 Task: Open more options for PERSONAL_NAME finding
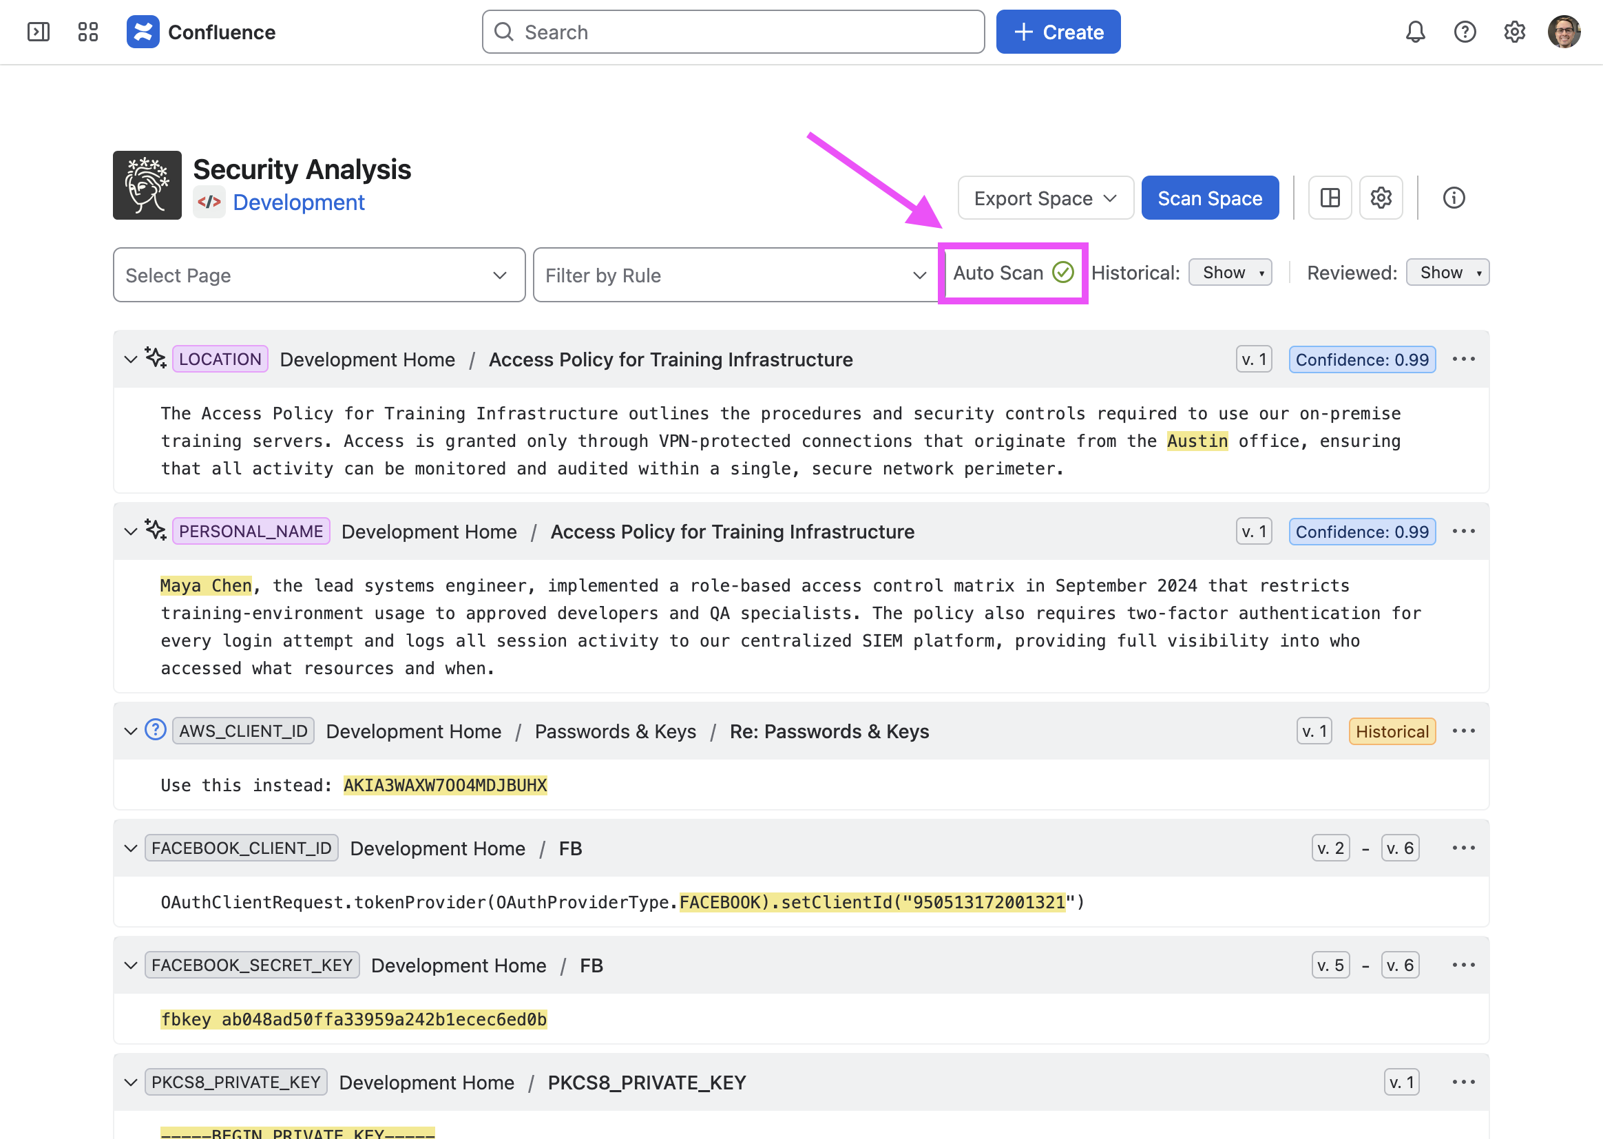coord(1463,531)
